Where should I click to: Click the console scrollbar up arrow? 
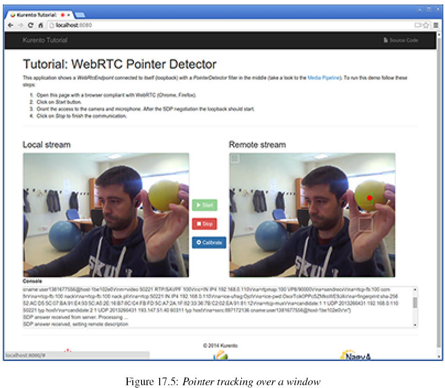tap(415, 289)
